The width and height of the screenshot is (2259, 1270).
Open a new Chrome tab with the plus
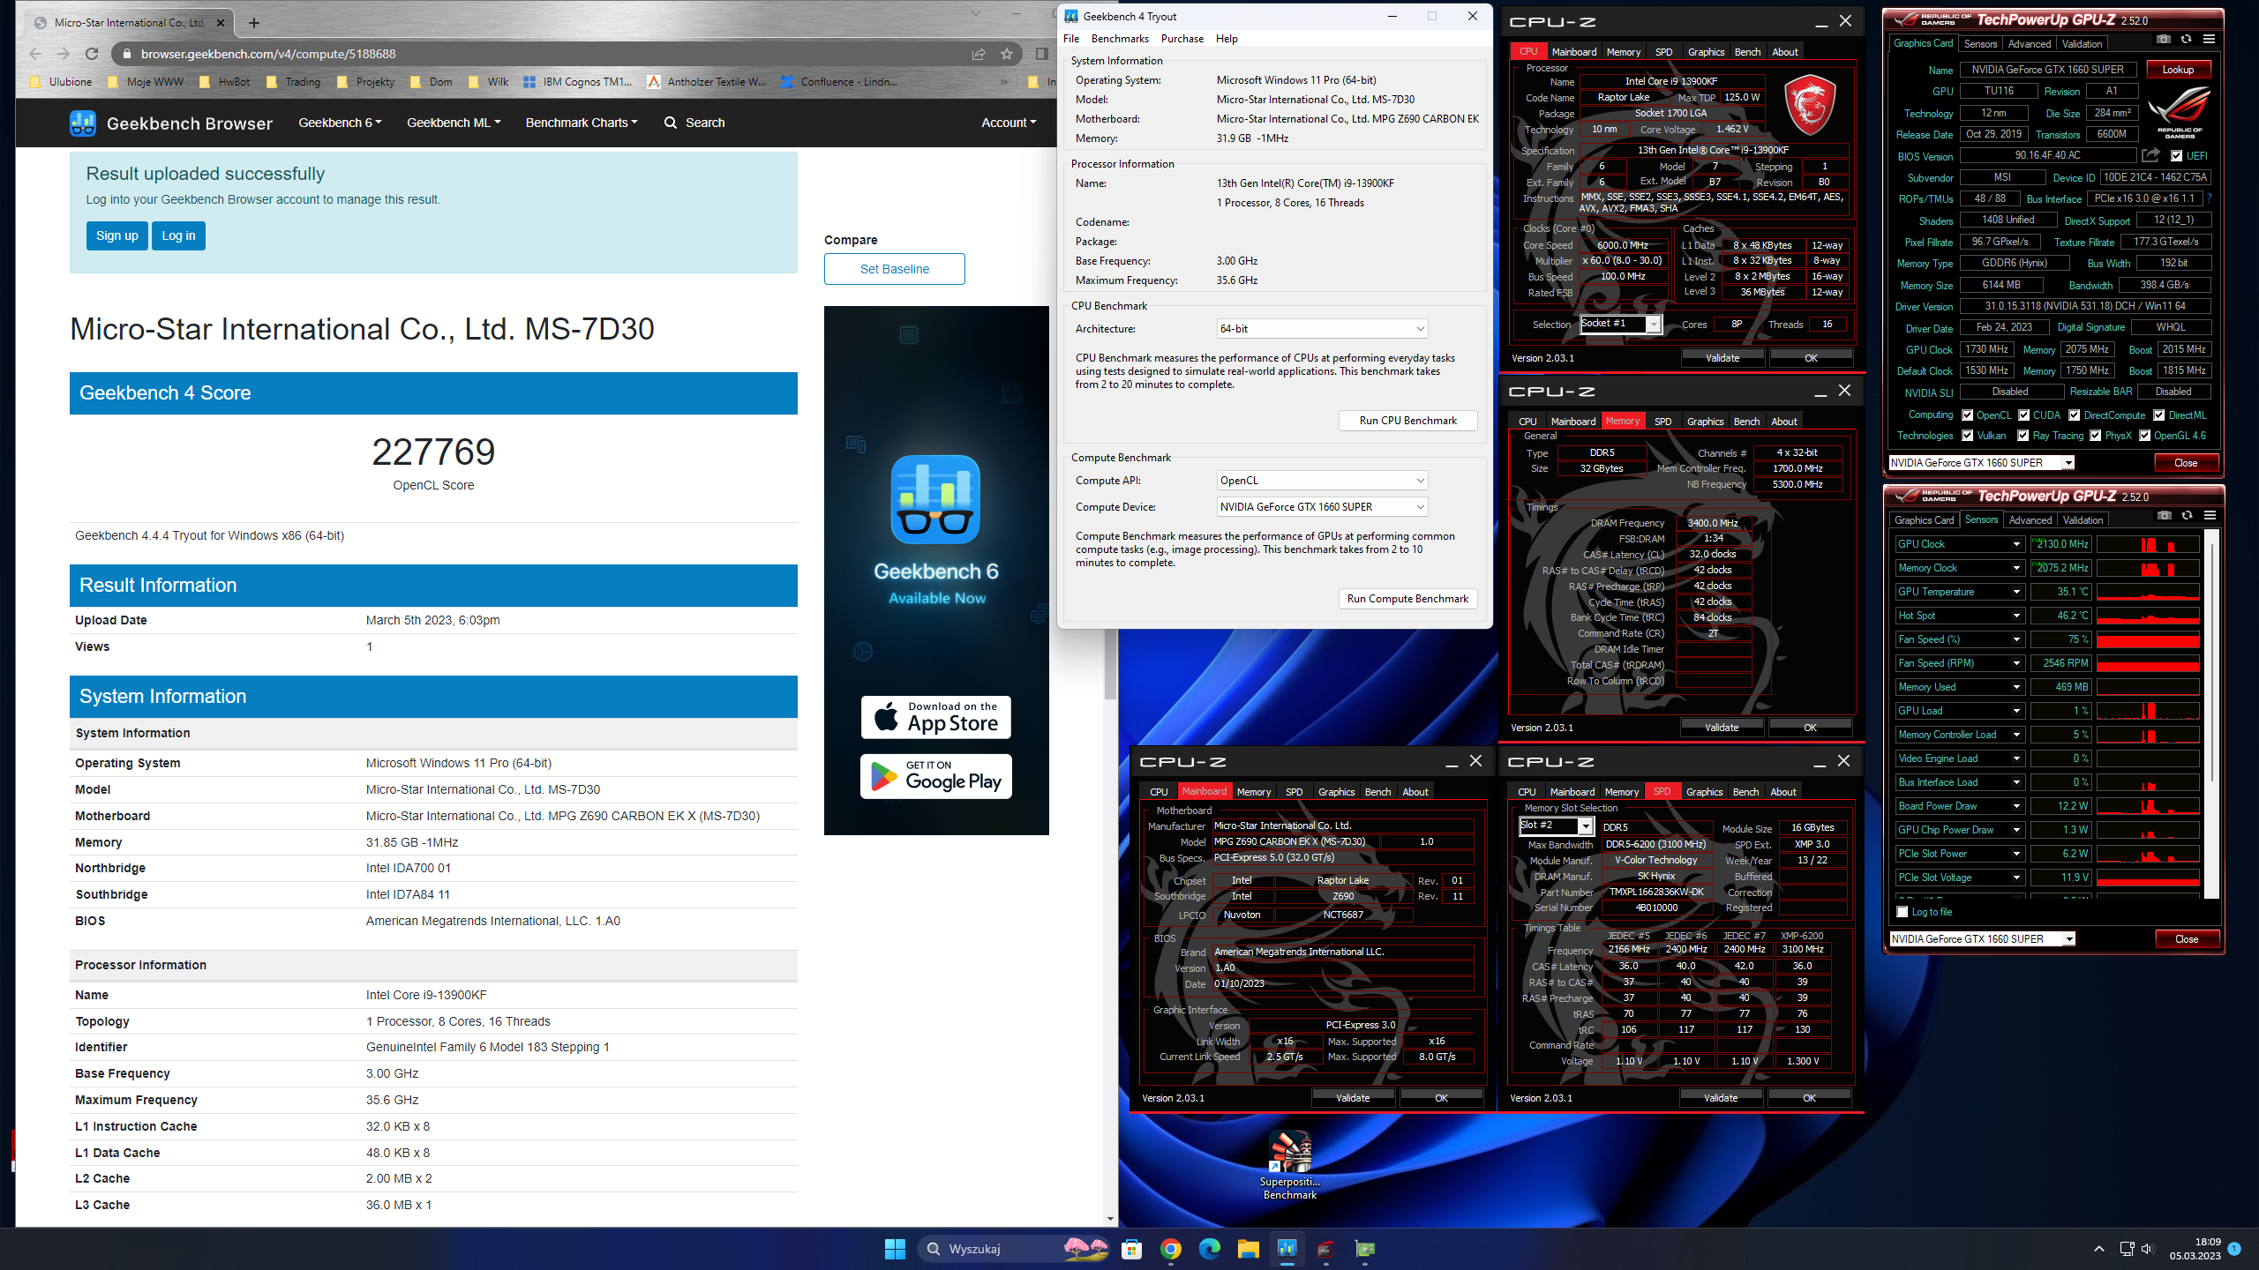pyautogui.click(x=254, y=23)
